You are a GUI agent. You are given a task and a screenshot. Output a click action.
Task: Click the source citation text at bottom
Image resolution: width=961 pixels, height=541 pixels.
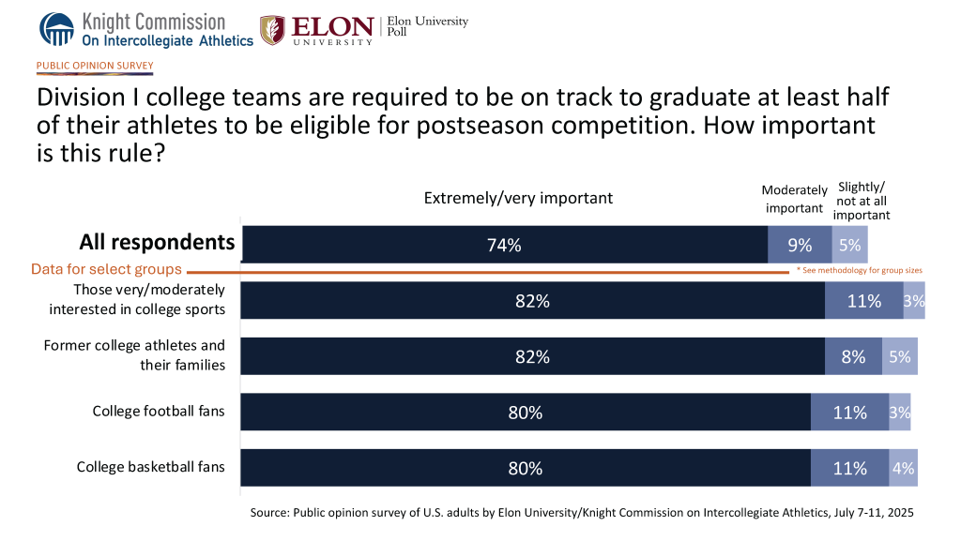pos(581,514)
